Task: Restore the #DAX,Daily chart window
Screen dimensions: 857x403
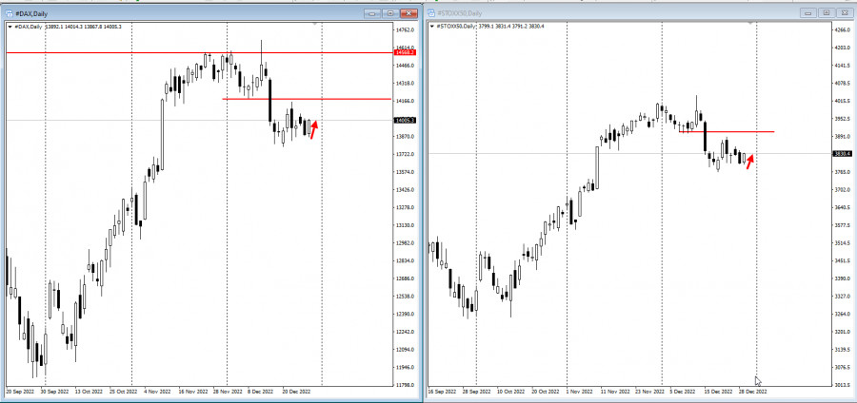Action: [x=390, y=13]
